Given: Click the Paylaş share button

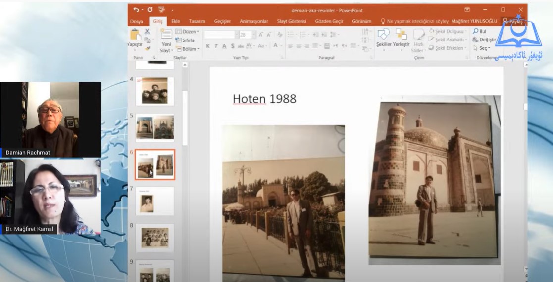Looking at the screenshot, I should [x=514, y=21].
